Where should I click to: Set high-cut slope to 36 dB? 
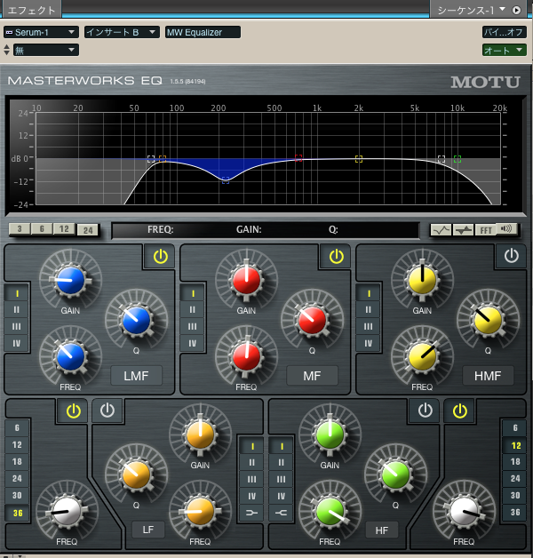click(515, 513)
